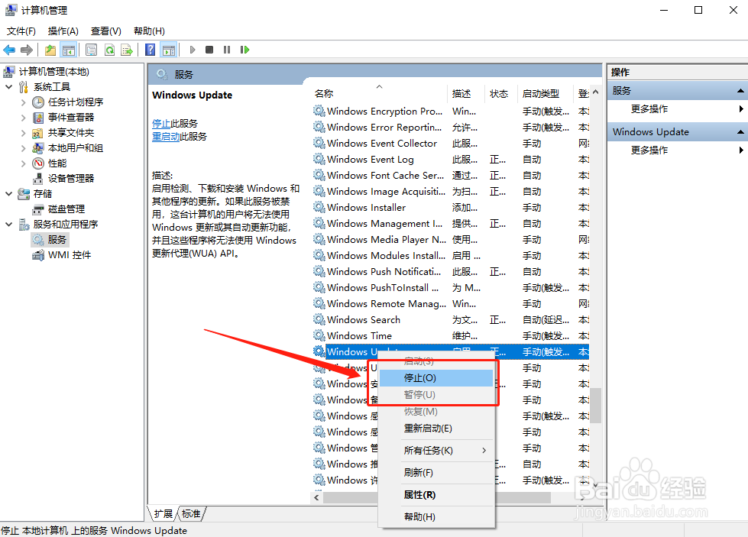Select the 事件查看器 tree item
The image size is (748, 537).
pyautogui.click(x=70, y=118)
